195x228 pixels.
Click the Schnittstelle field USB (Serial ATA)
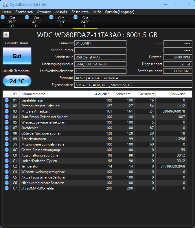[100, 57]
